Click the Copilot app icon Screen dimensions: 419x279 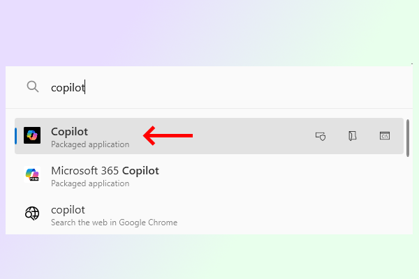[32, 135]
